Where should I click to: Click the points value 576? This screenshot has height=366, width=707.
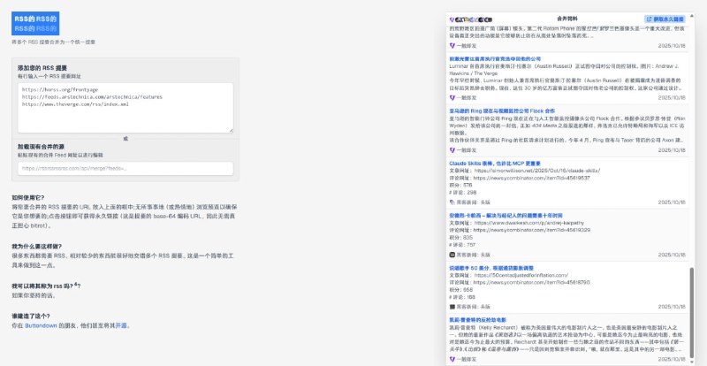[468, 186]
